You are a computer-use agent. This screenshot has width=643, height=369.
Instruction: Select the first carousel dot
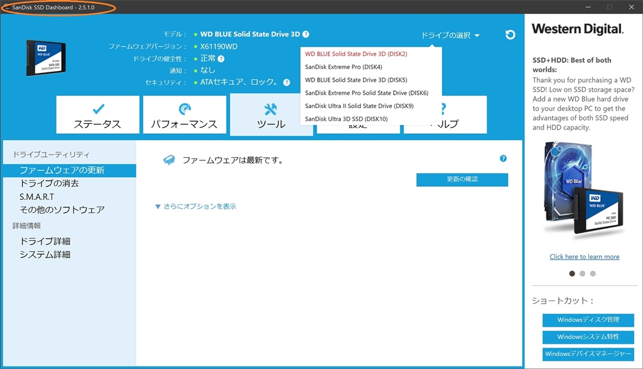(x=572, y=274)
